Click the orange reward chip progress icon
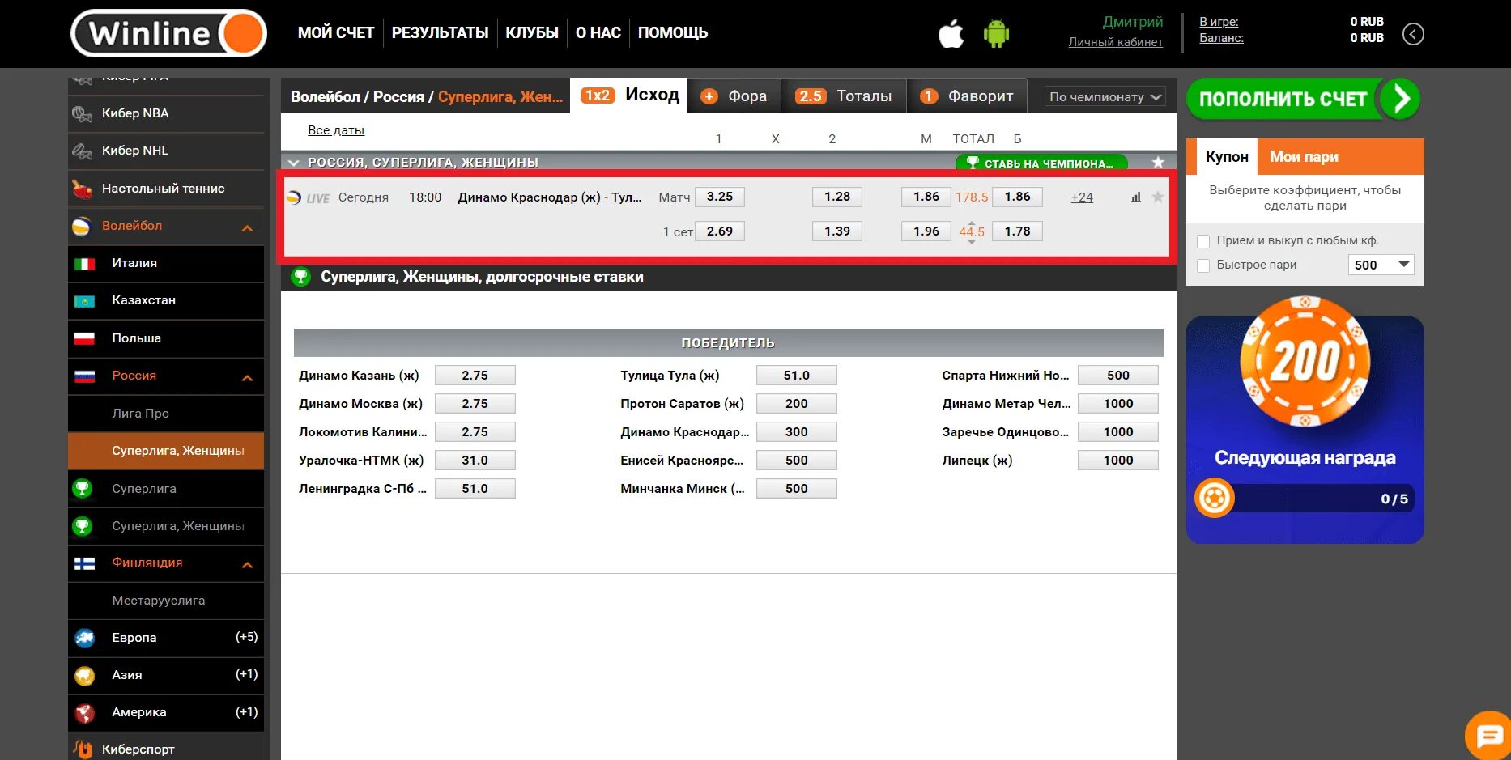Viewport: 1511px width, 760px height. (x=1214, y=499)
